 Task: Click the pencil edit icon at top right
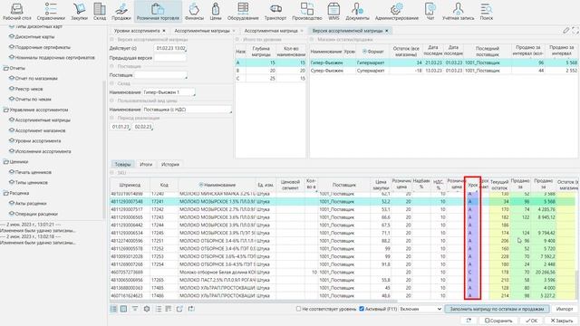click(x=565, y=30)
